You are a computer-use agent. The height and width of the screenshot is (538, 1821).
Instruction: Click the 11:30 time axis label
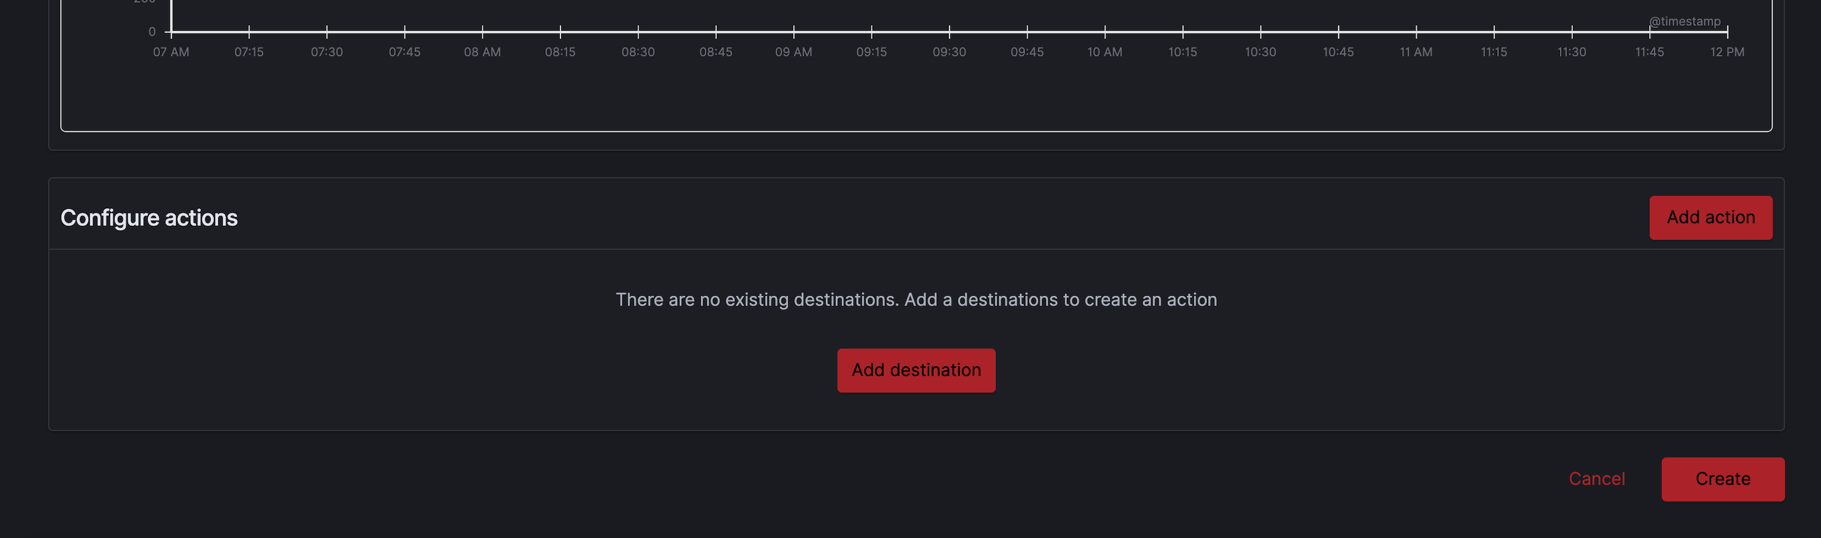[1571, 51]
